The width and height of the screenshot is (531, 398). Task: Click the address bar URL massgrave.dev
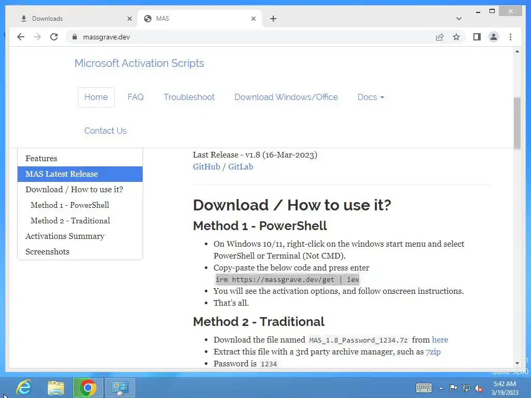(x=106, y=37)
